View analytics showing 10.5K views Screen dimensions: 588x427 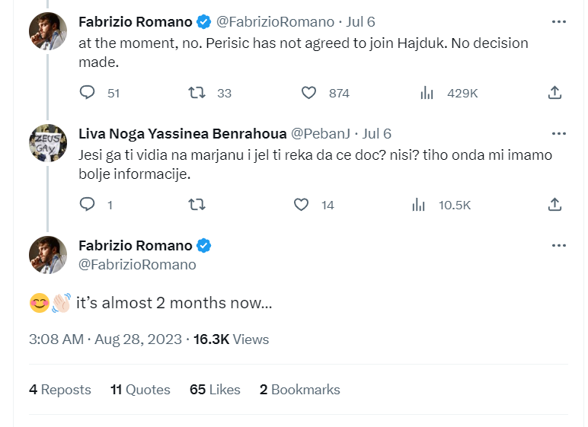click(x=419, y=205)
